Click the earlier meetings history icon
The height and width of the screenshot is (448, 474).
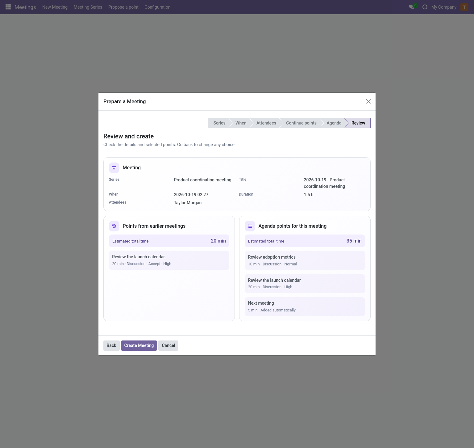coord(114,226)
